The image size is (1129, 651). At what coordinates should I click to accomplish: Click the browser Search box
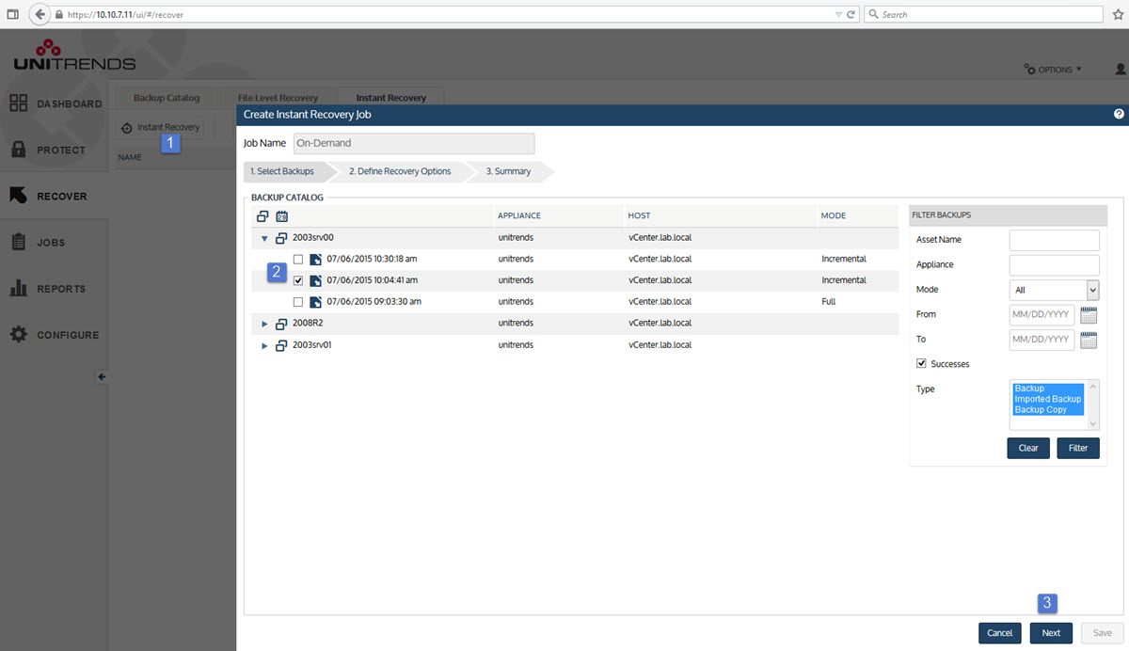pos(982,15)
